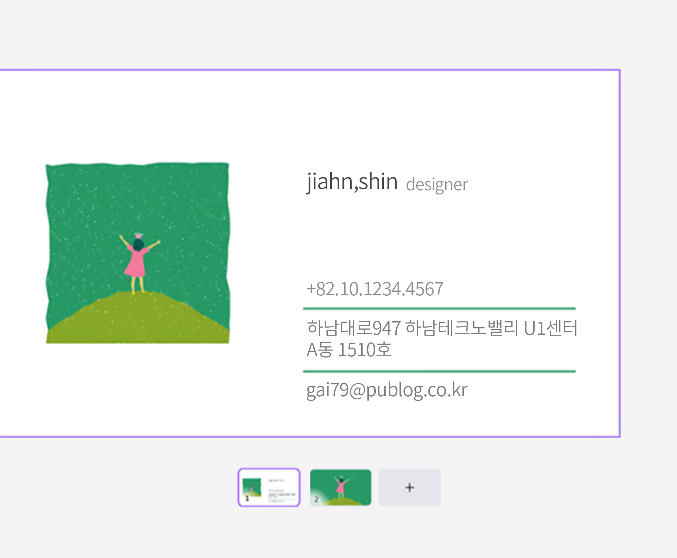Click the page number 1 badge on thumbnail

click(x=247, y=499)
